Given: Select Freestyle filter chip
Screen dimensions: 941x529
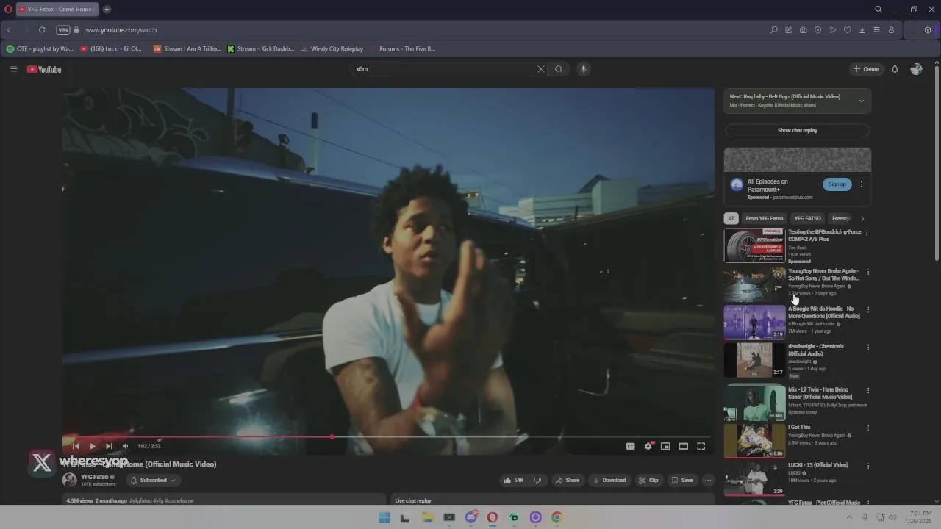Looking at the screenshot, I should pos(841,218).
